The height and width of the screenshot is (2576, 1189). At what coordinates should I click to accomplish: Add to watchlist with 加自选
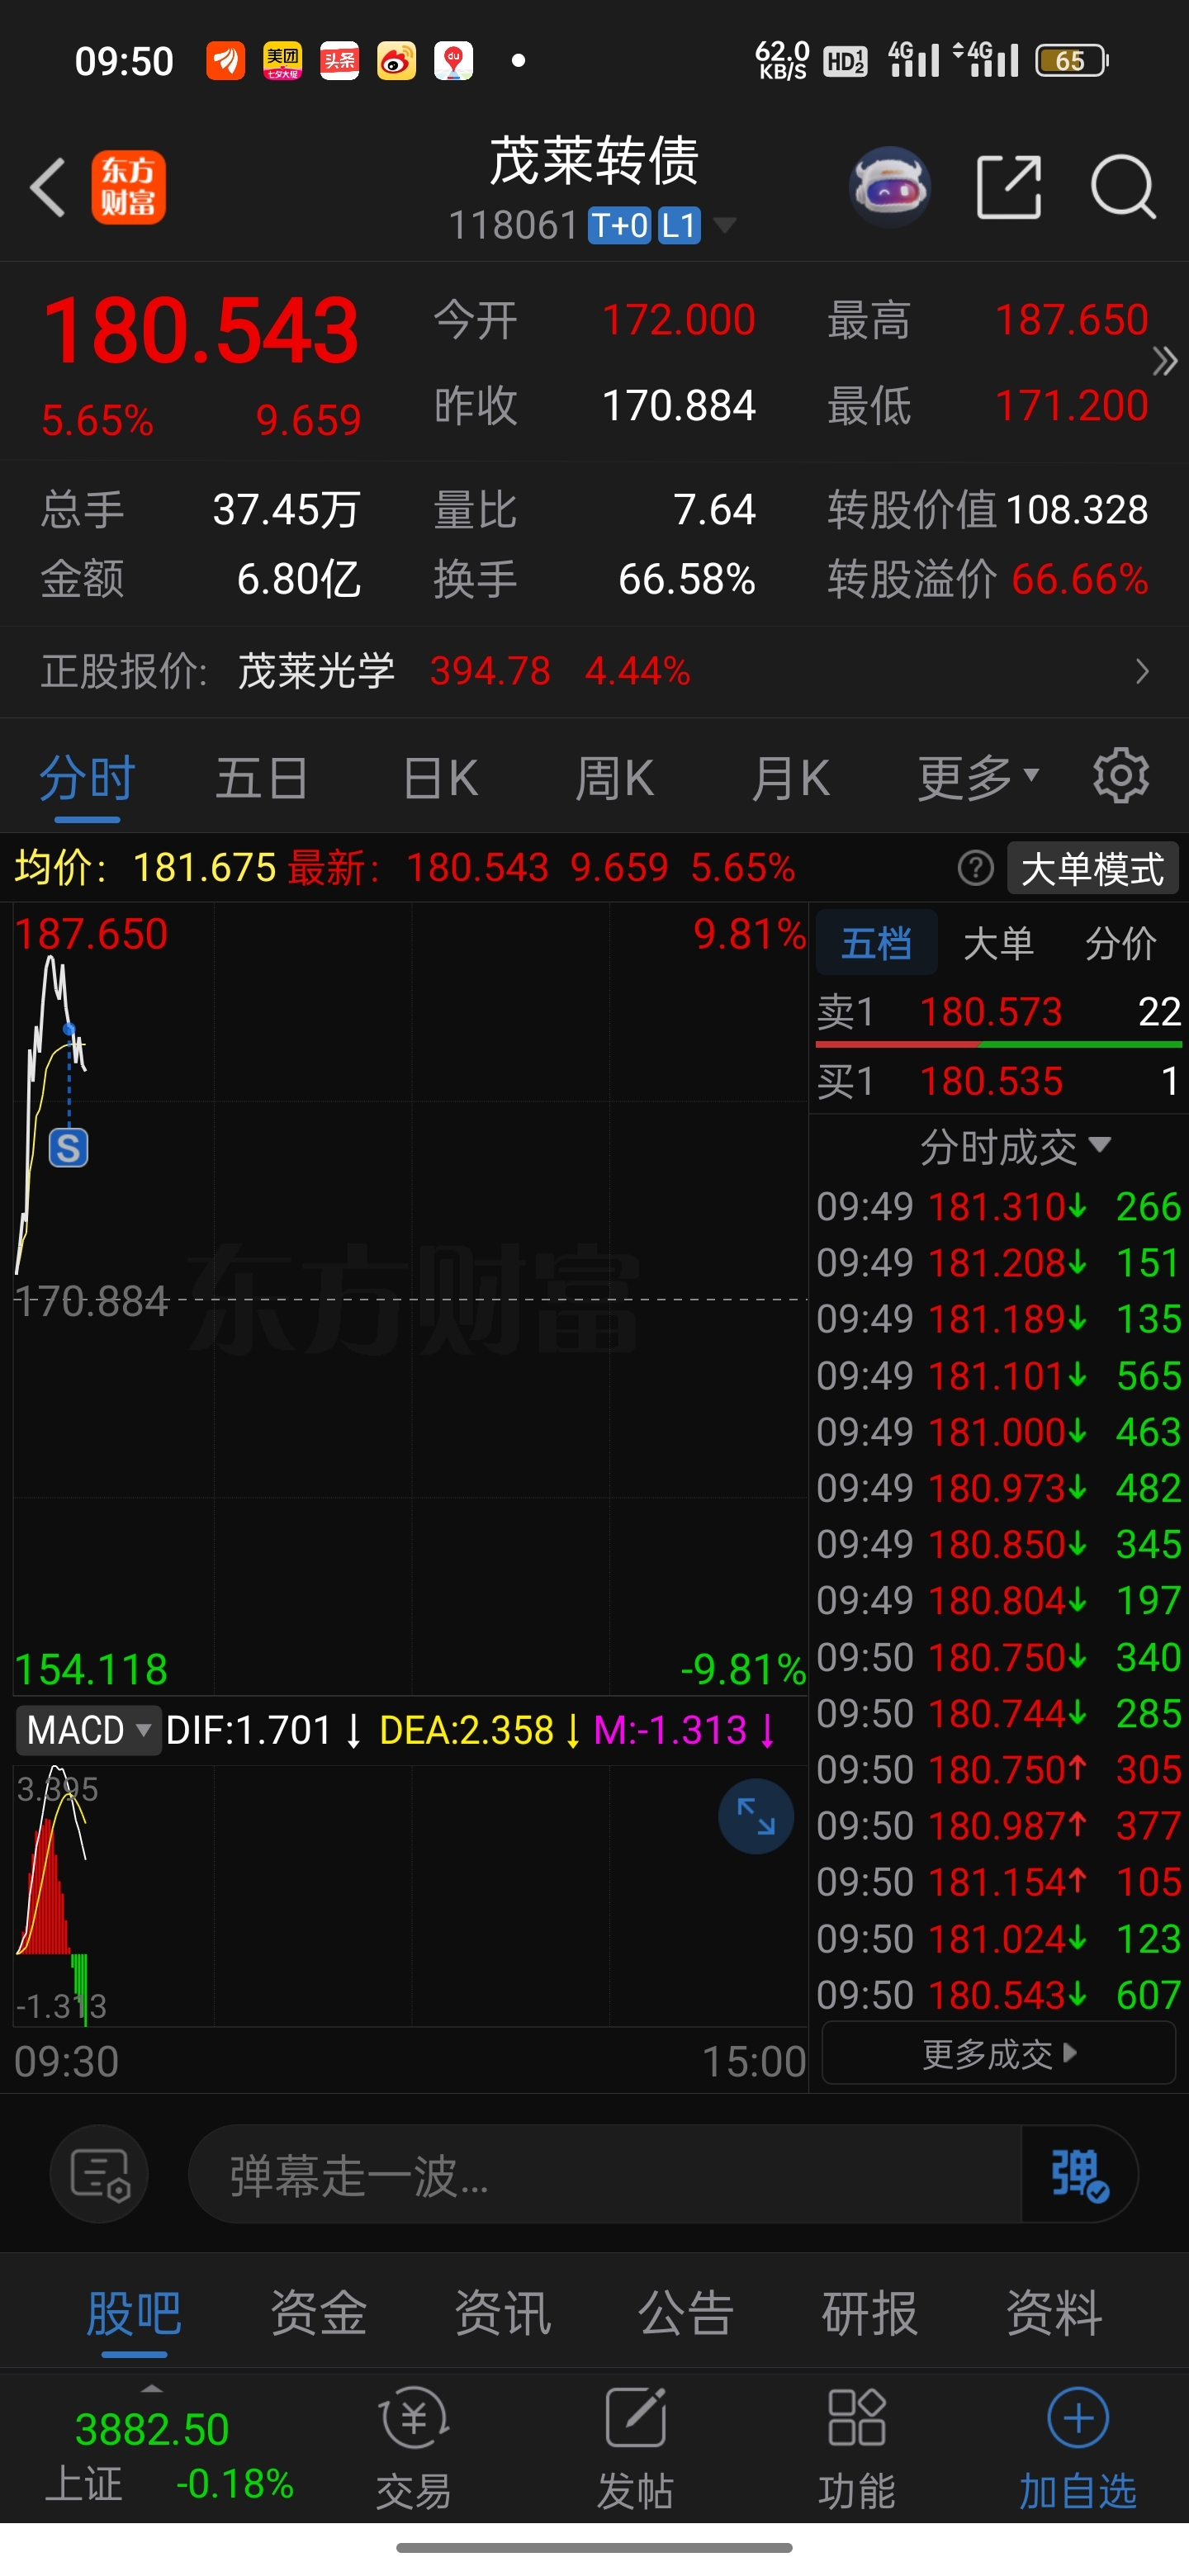click(x=1078, y=2448)
